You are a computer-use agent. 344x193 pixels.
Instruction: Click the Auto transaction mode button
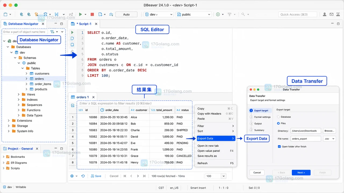(126, 14)
